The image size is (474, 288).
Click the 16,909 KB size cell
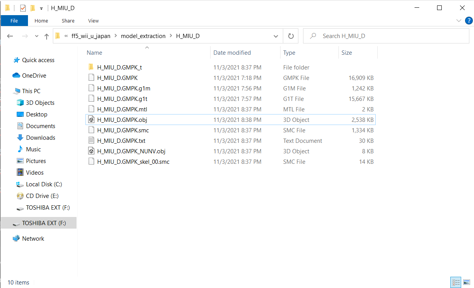point(361,78)
